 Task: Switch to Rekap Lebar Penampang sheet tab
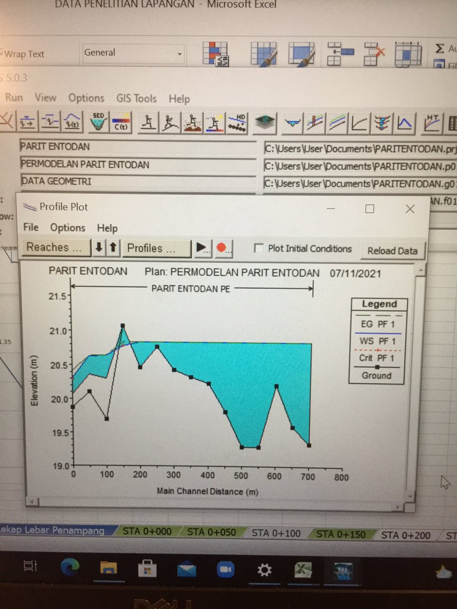tap(53, 531)
